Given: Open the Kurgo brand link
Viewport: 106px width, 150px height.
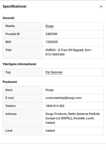Looking at the screenshot, I should 49,26.
